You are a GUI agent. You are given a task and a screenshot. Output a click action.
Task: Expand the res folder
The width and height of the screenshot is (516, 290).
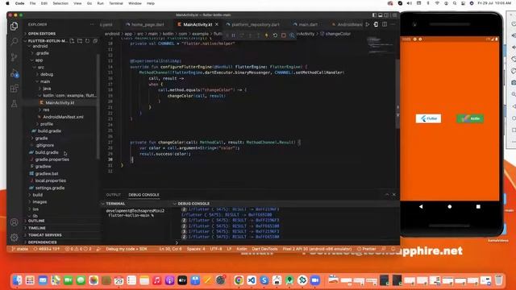pos(46,110)
